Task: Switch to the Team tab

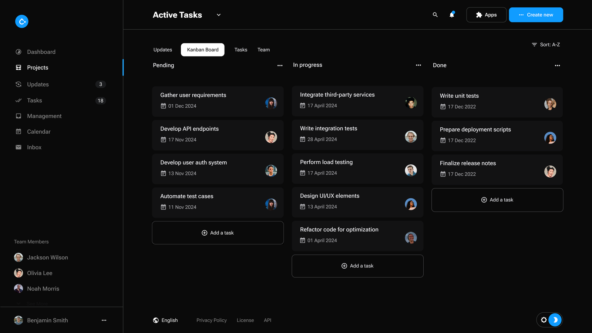Action: click(x=263, y=50)
